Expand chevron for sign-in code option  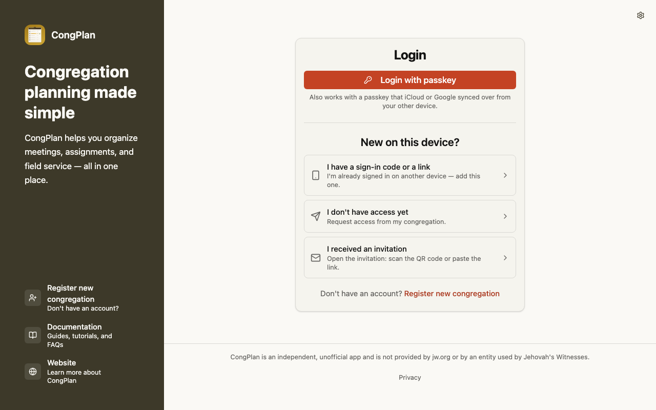click(505, 175)
